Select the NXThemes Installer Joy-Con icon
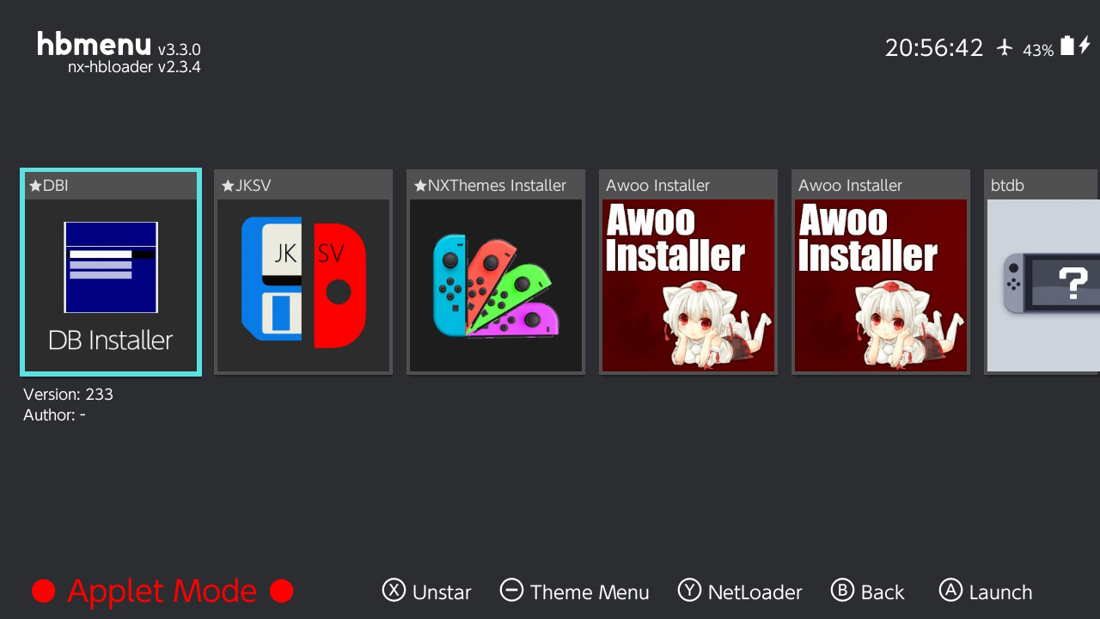 pyautogui.click(x=496, y=285)
